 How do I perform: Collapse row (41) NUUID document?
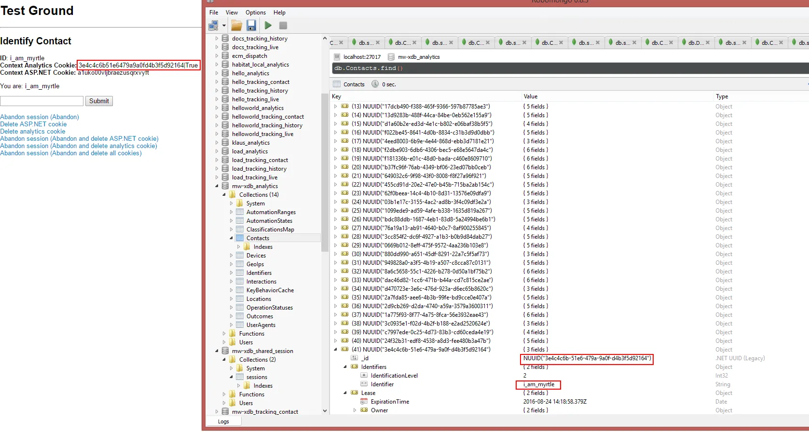pyautogui.click(x=335, y=350)
